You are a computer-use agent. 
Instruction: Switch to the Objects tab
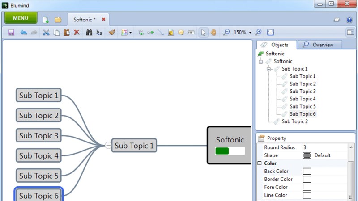(x=277, y=45)
